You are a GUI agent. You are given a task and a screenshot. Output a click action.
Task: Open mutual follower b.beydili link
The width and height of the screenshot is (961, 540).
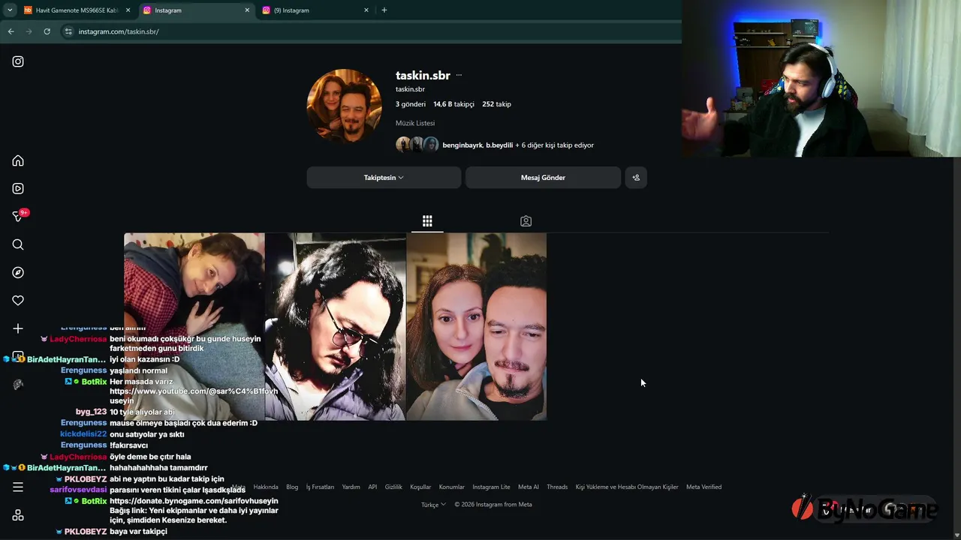tap(499, 145)
